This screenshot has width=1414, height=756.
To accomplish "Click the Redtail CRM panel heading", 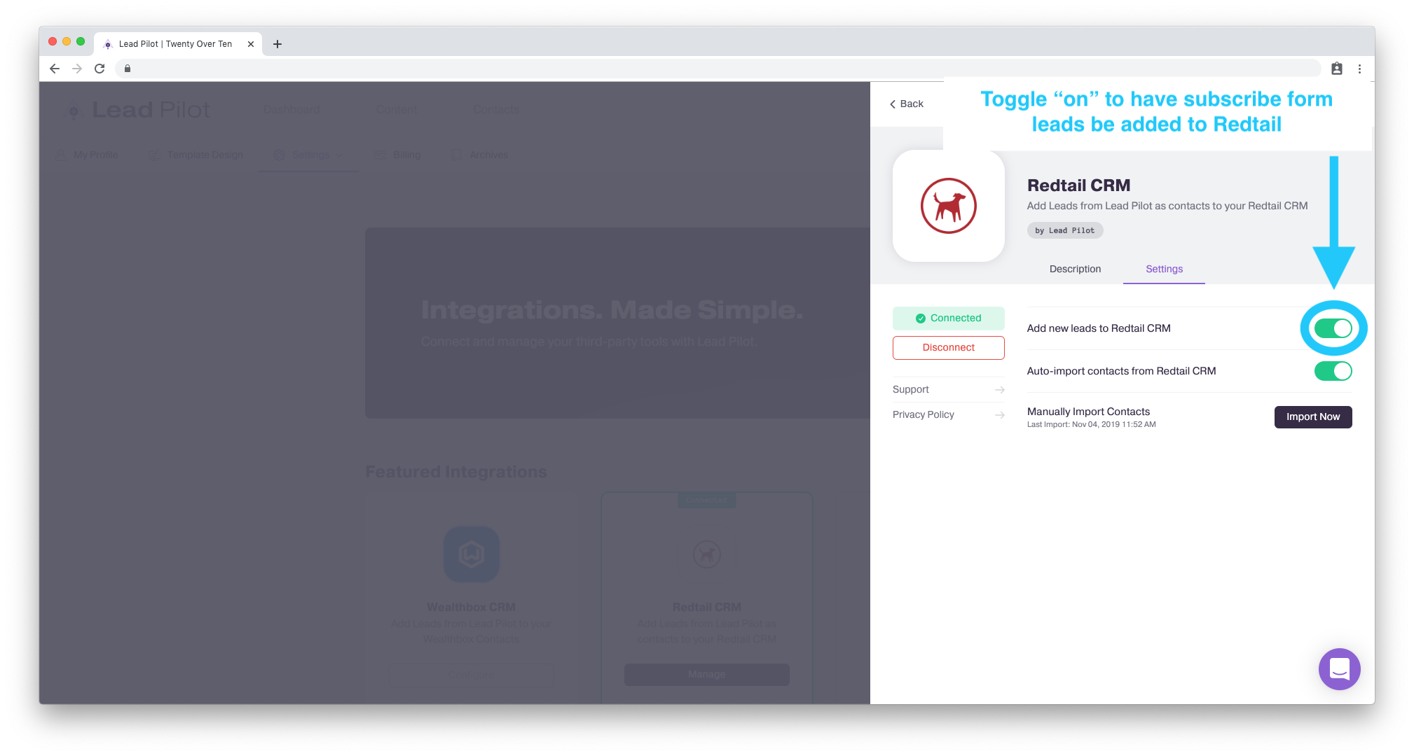I will click(x=1078, y=185).
